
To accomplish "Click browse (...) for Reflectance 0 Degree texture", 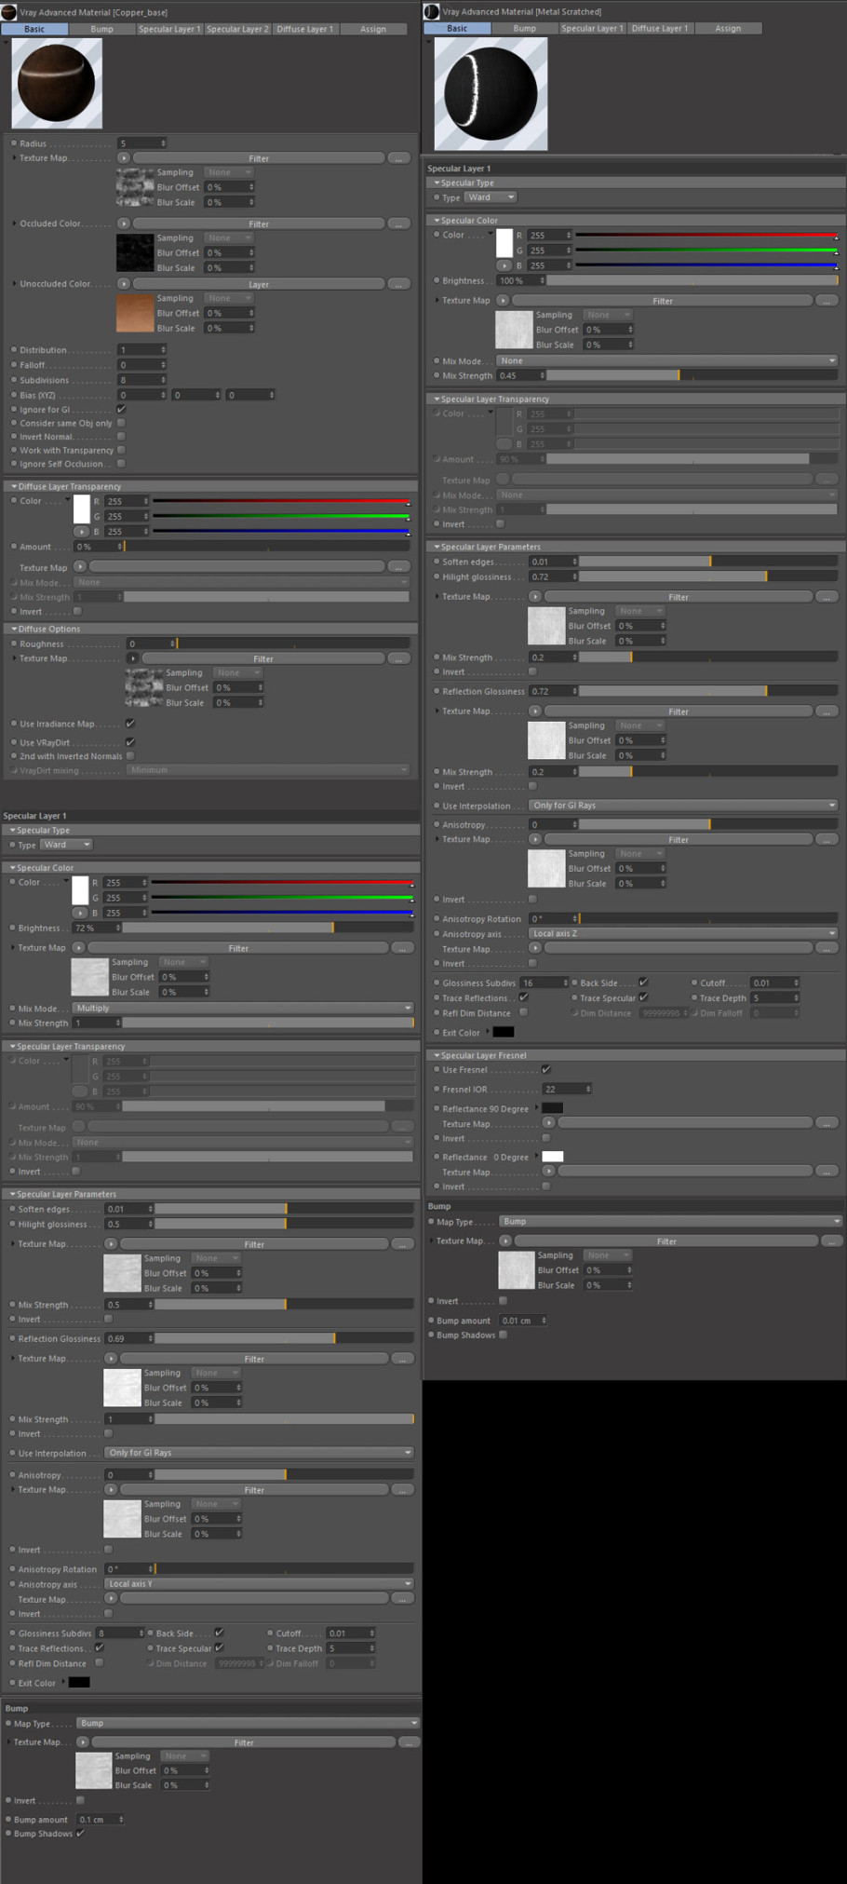I will pyautogui.click(x=827, y=1172).
